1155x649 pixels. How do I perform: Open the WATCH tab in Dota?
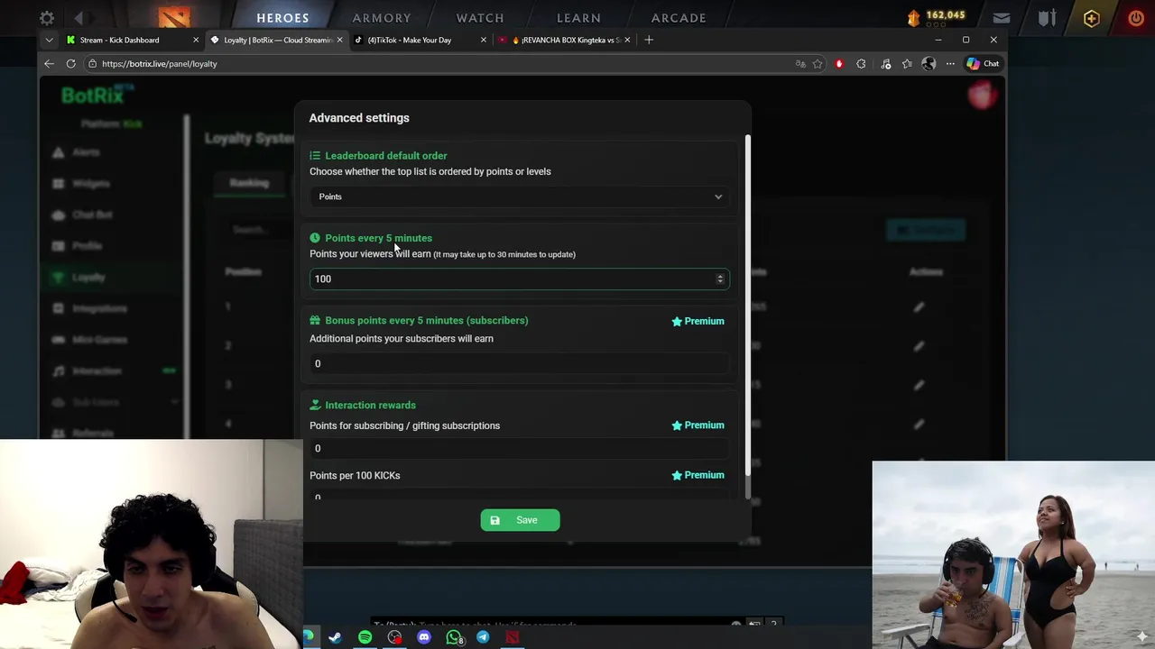480,18
